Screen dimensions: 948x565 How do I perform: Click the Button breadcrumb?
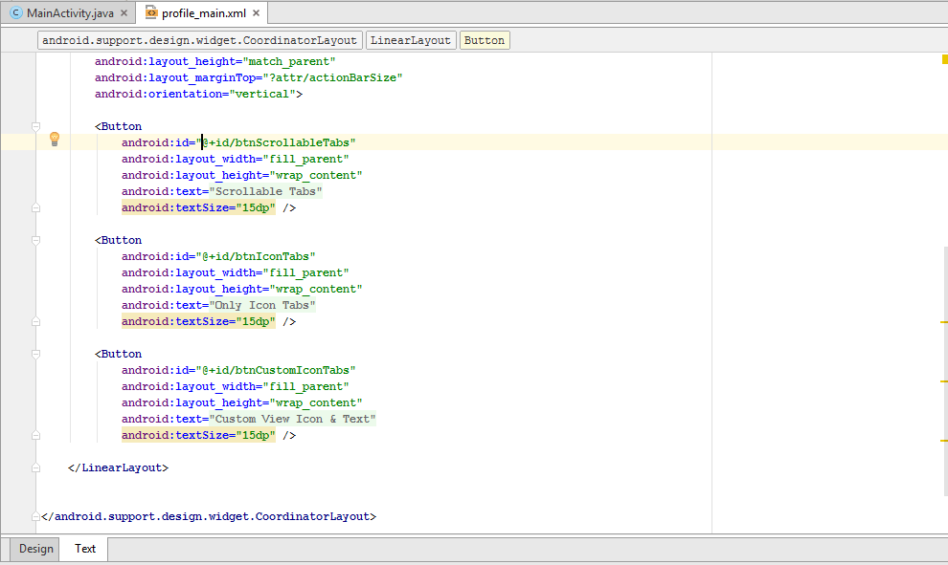[x=484, y=40]
